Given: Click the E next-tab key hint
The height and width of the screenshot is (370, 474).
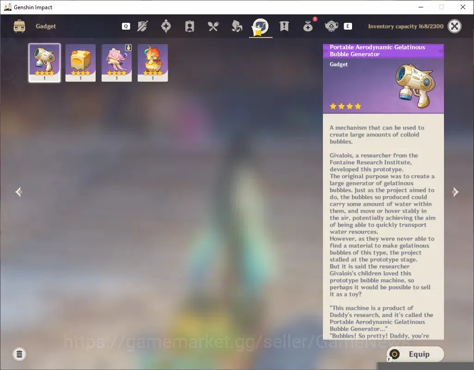Looking at the screenshot, I should (347, 26).
